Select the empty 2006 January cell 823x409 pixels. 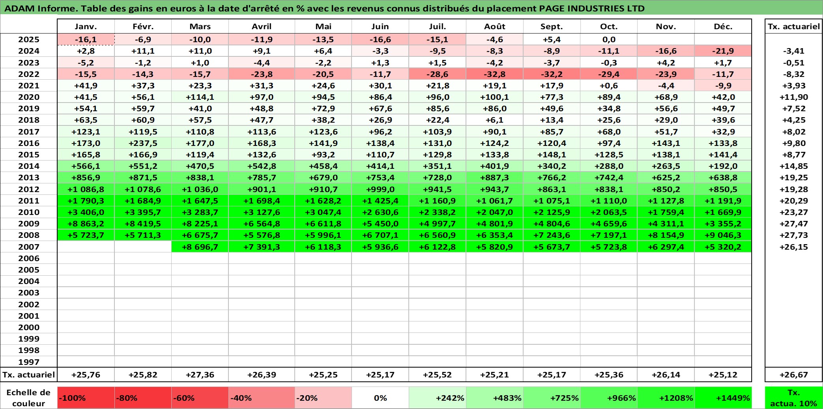tap(86, 258)
